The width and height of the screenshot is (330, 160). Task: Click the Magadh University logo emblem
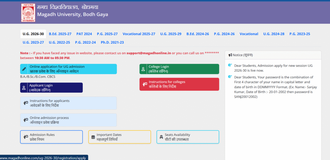tap(28, 13)
